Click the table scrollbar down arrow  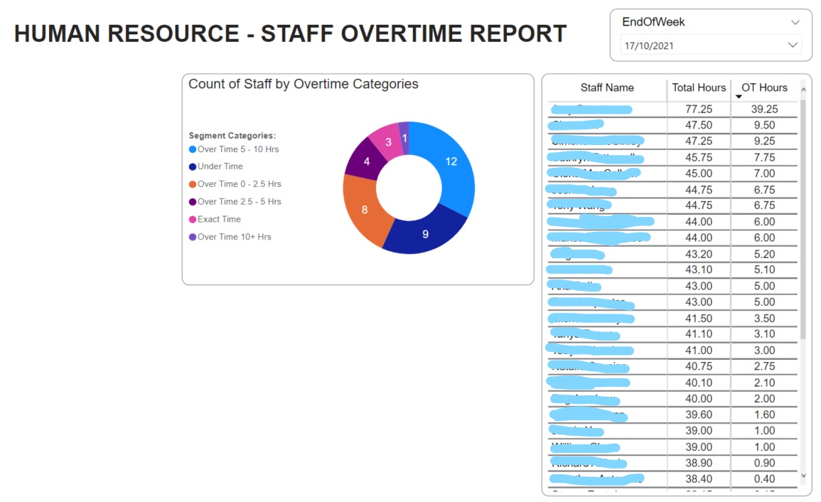[803, 476]
